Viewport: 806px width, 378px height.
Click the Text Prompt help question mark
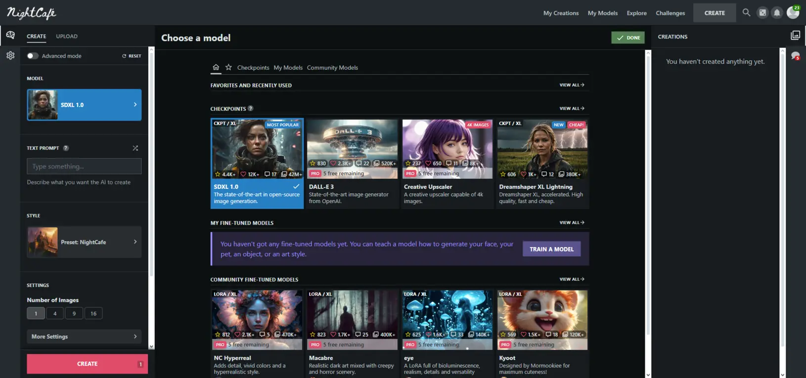[x=66, y=148]
